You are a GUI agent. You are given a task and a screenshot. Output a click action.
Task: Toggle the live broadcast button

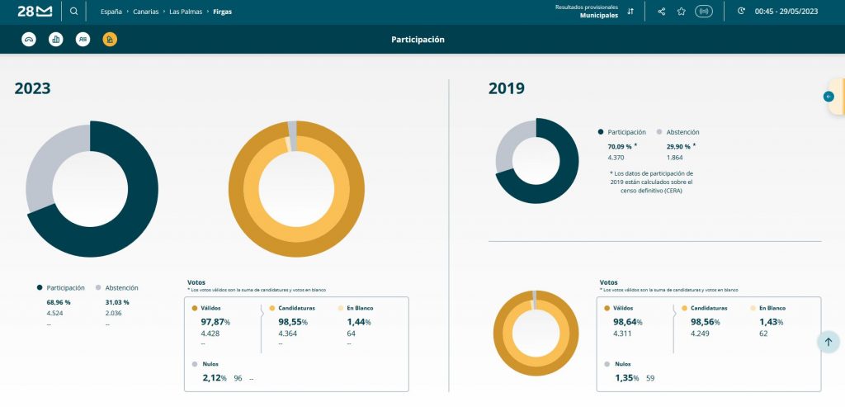(703, 12)
